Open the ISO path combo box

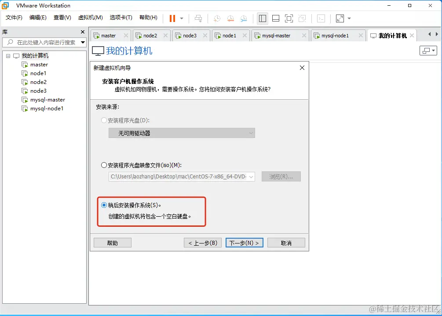click(182, 177)
